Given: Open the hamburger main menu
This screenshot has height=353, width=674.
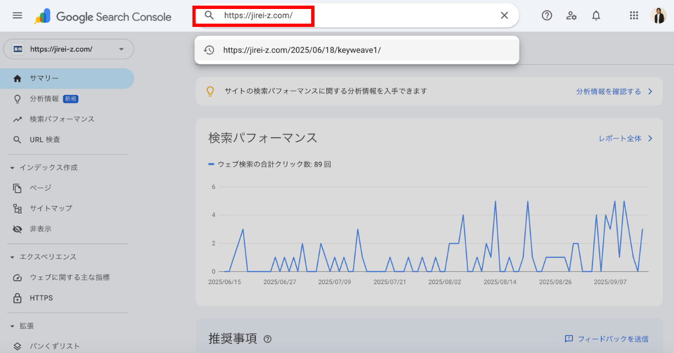Looking at the screenshot, I should tap(17, 16).
